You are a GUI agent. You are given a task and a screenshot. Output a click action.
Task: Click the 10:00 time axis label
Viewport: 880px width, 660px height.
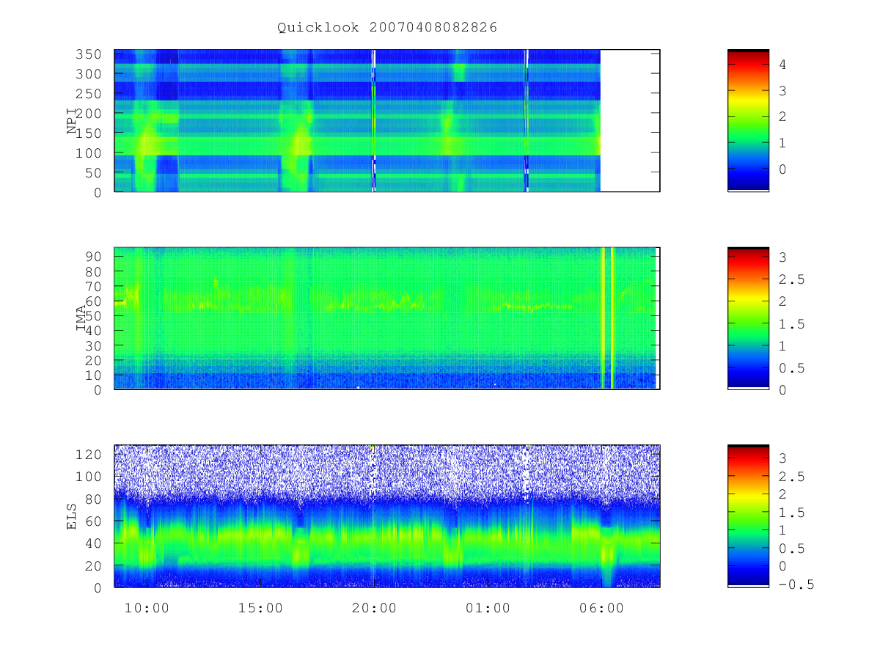(148, 609)
